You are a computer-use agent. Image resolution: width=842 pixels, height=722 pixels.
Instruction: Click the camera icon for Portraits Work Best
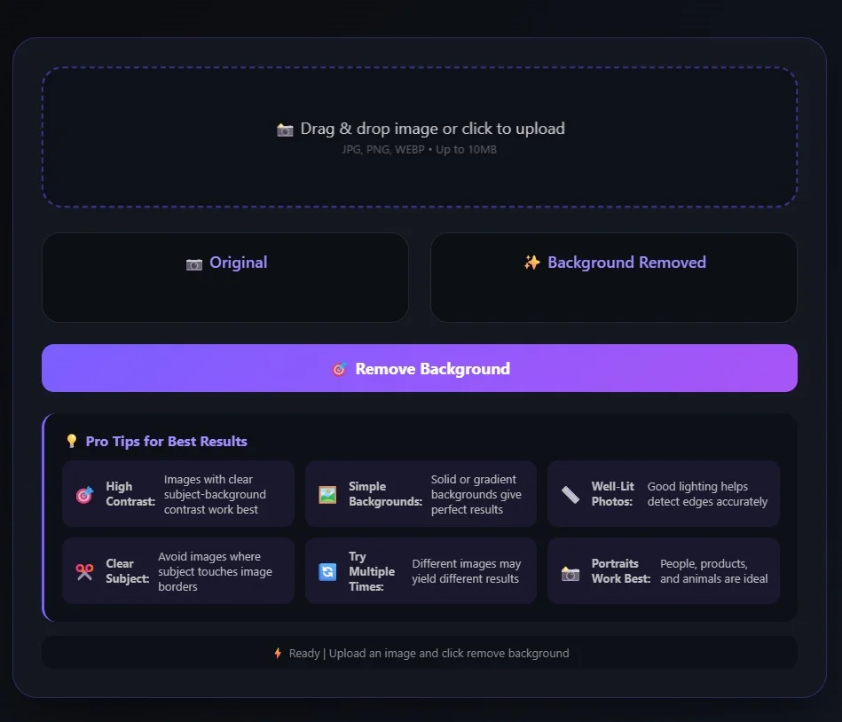coord(571,573)
